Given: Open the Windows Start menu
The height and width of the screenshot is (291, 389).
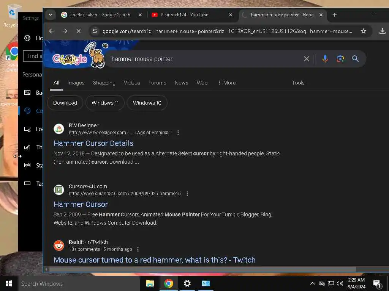Looking at the screenshot, I should (x=9, y=283).
